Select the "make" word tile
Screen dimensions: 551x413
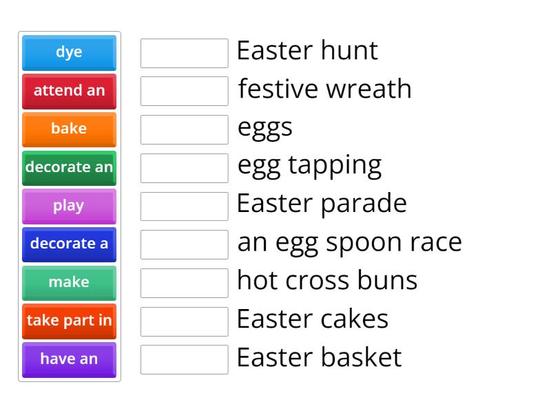(x=69, y=283)
